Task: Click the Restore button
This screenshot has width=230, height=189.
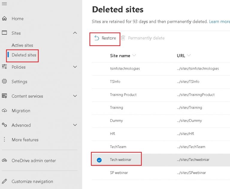Action: tap(105, 38)
